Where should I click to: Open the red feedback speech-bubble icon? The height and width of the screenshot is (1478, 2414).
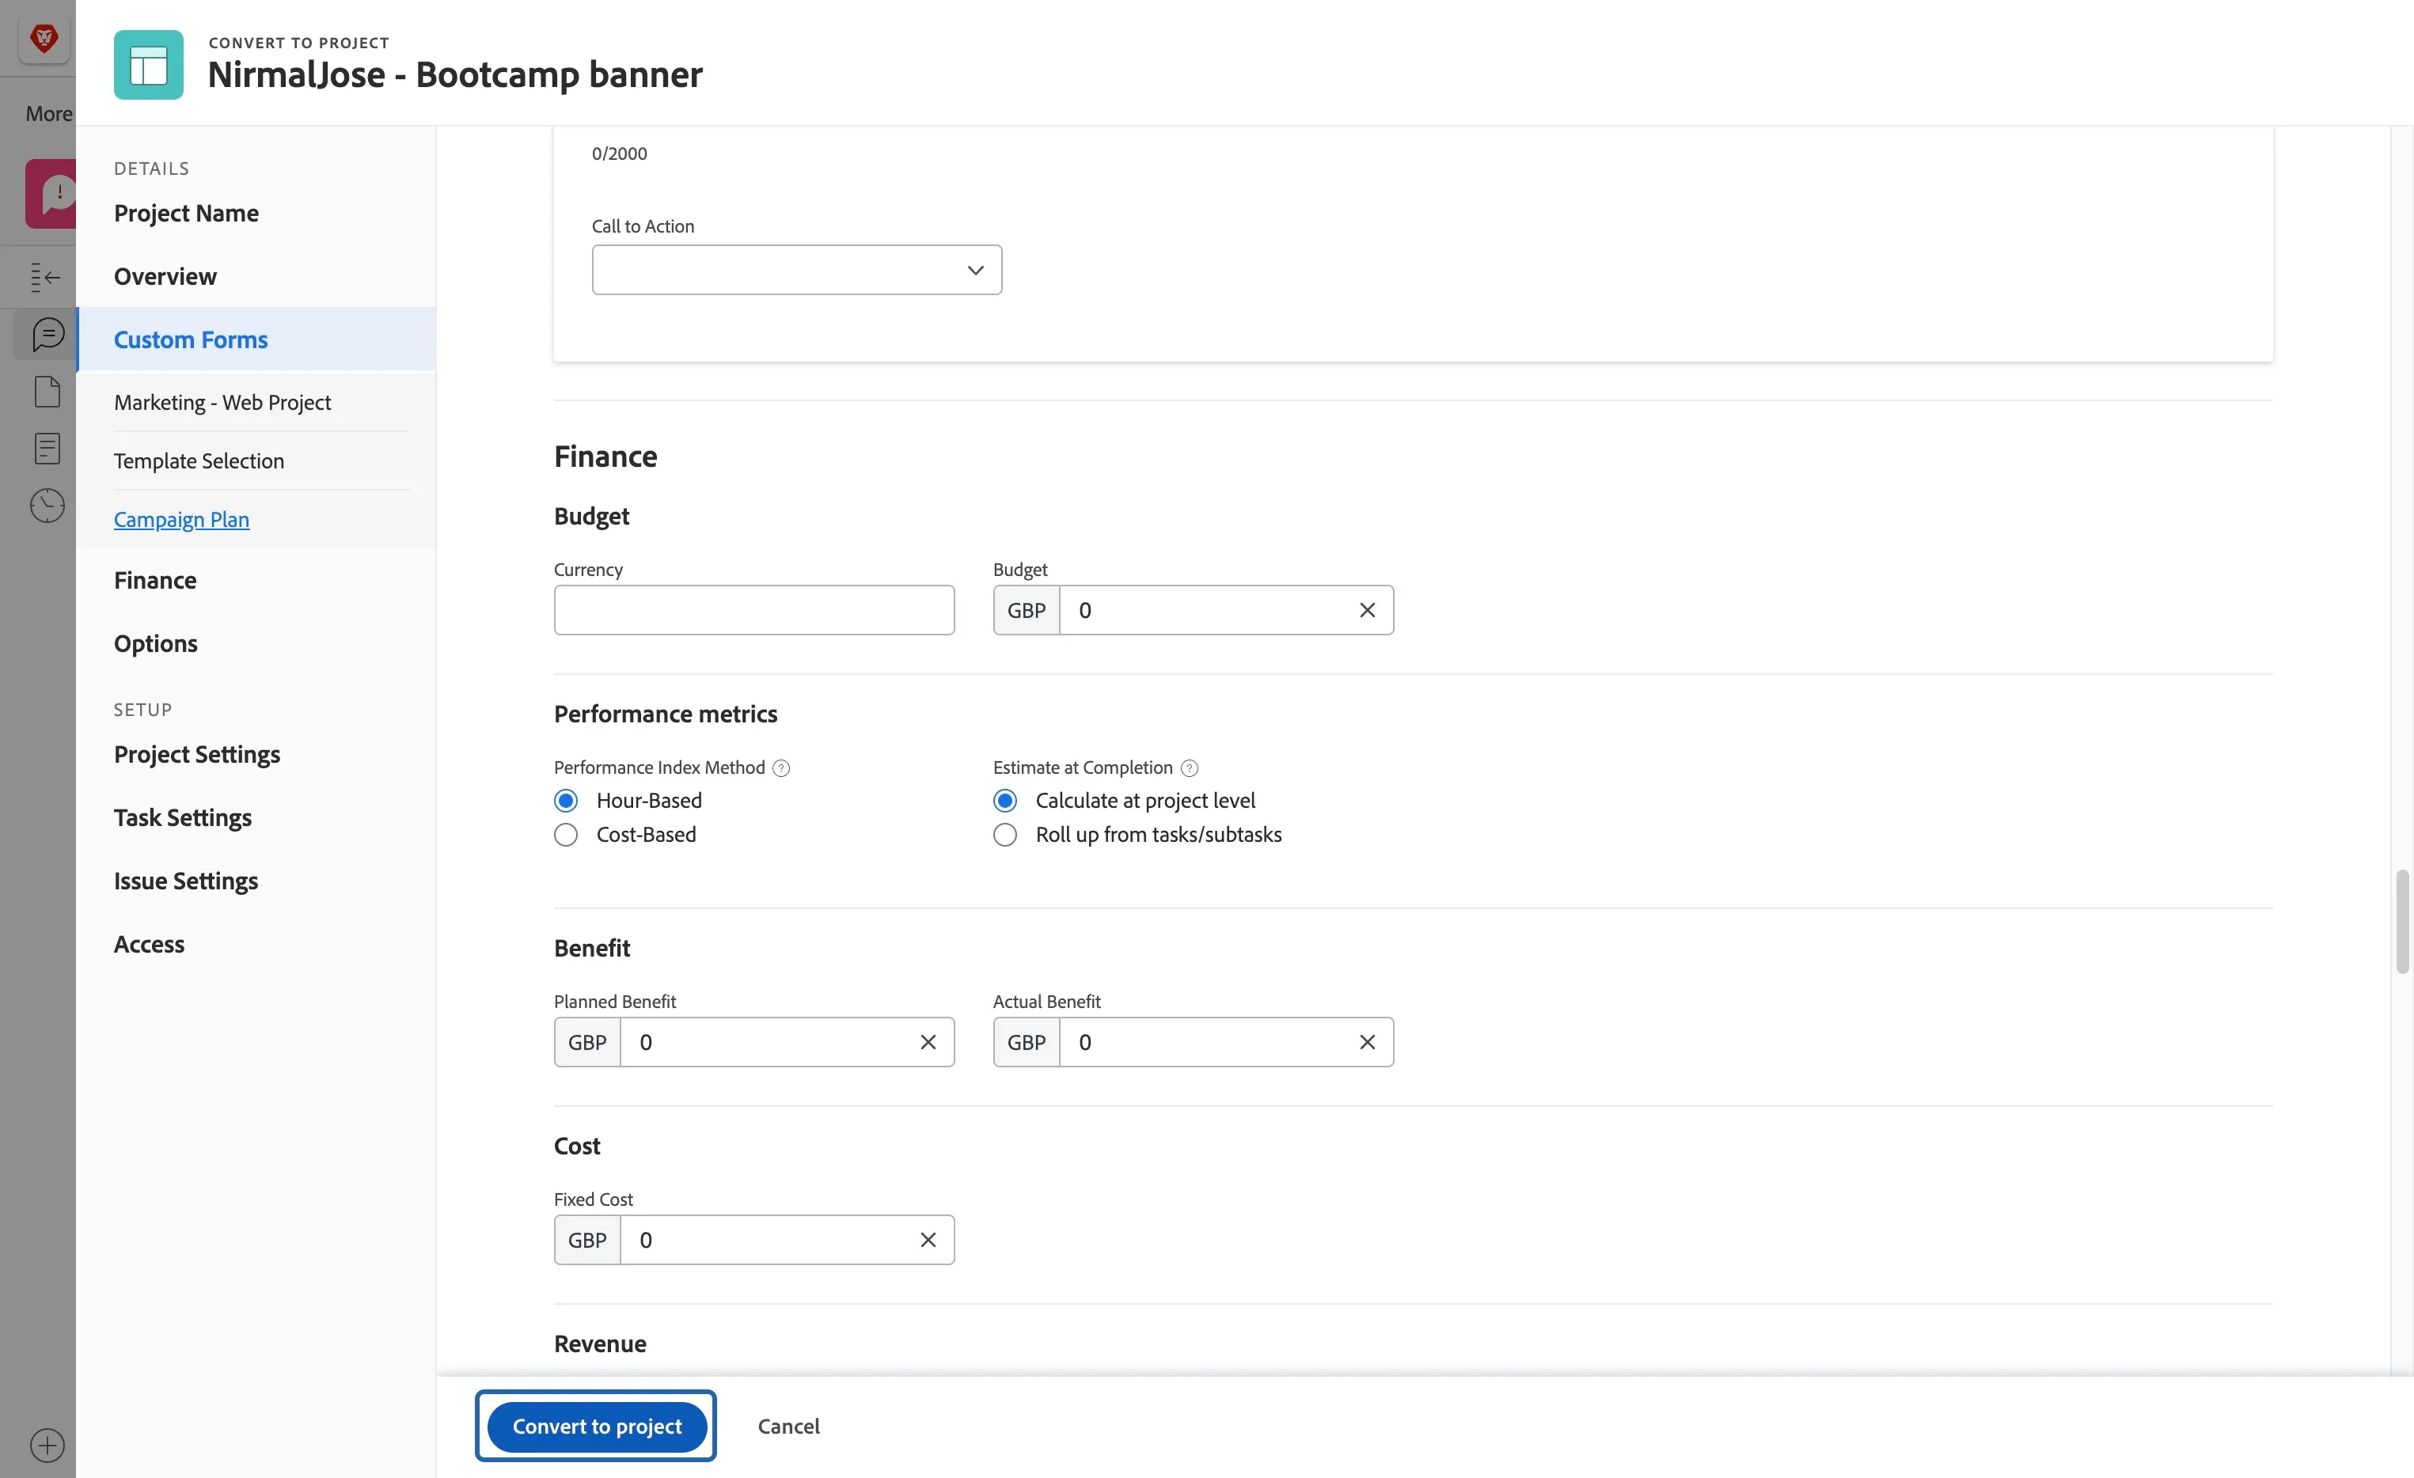[52, 194]
